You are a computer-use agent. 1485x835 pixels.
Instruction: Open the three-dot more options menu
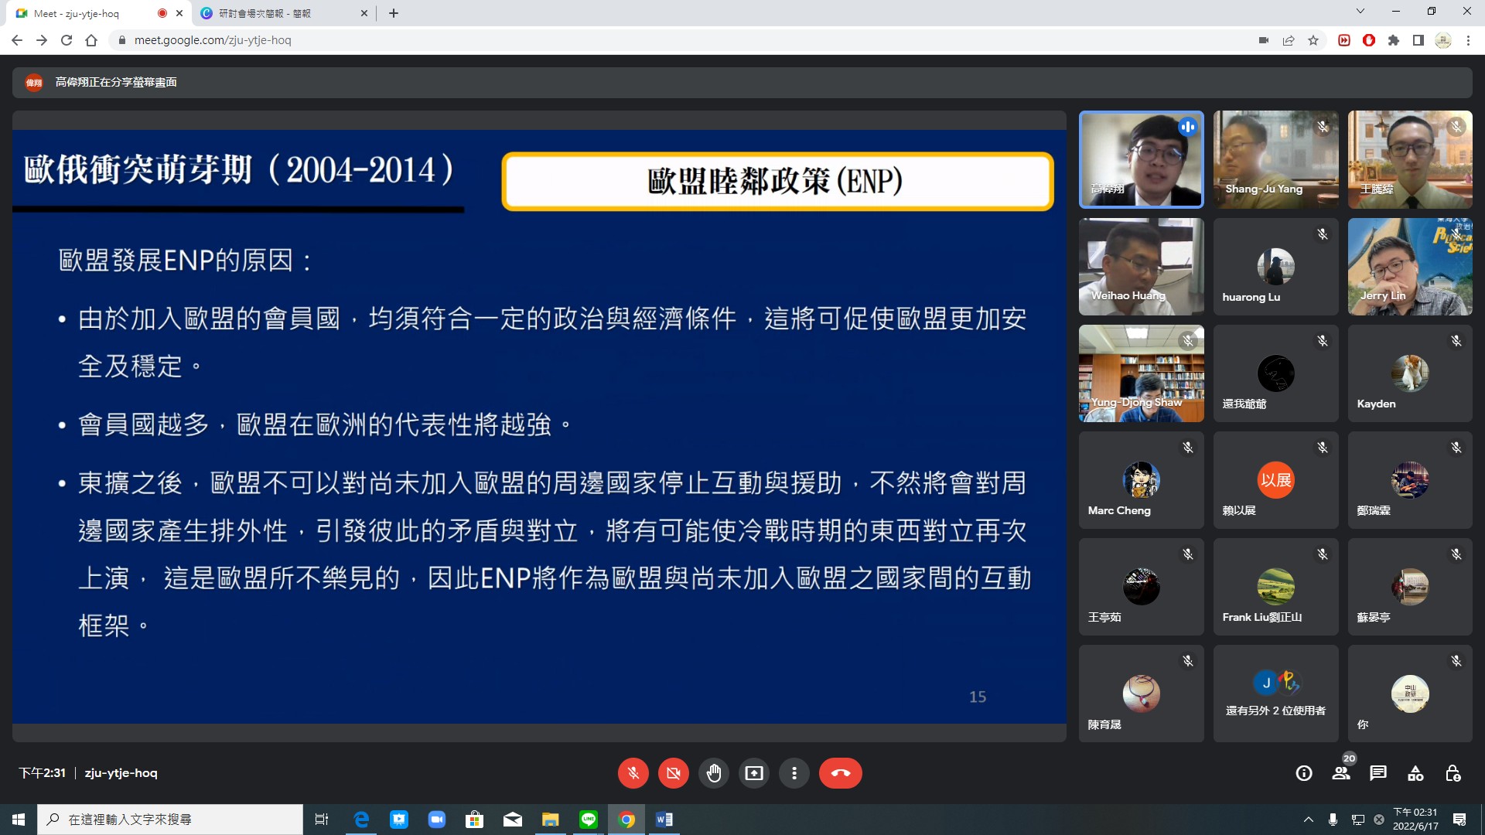(794, 773)
